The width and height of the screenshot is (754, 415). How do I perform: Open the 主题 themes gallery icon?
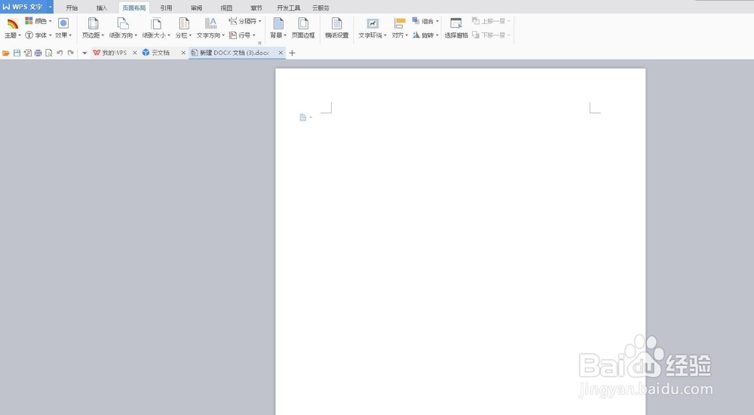click(13, 23)
